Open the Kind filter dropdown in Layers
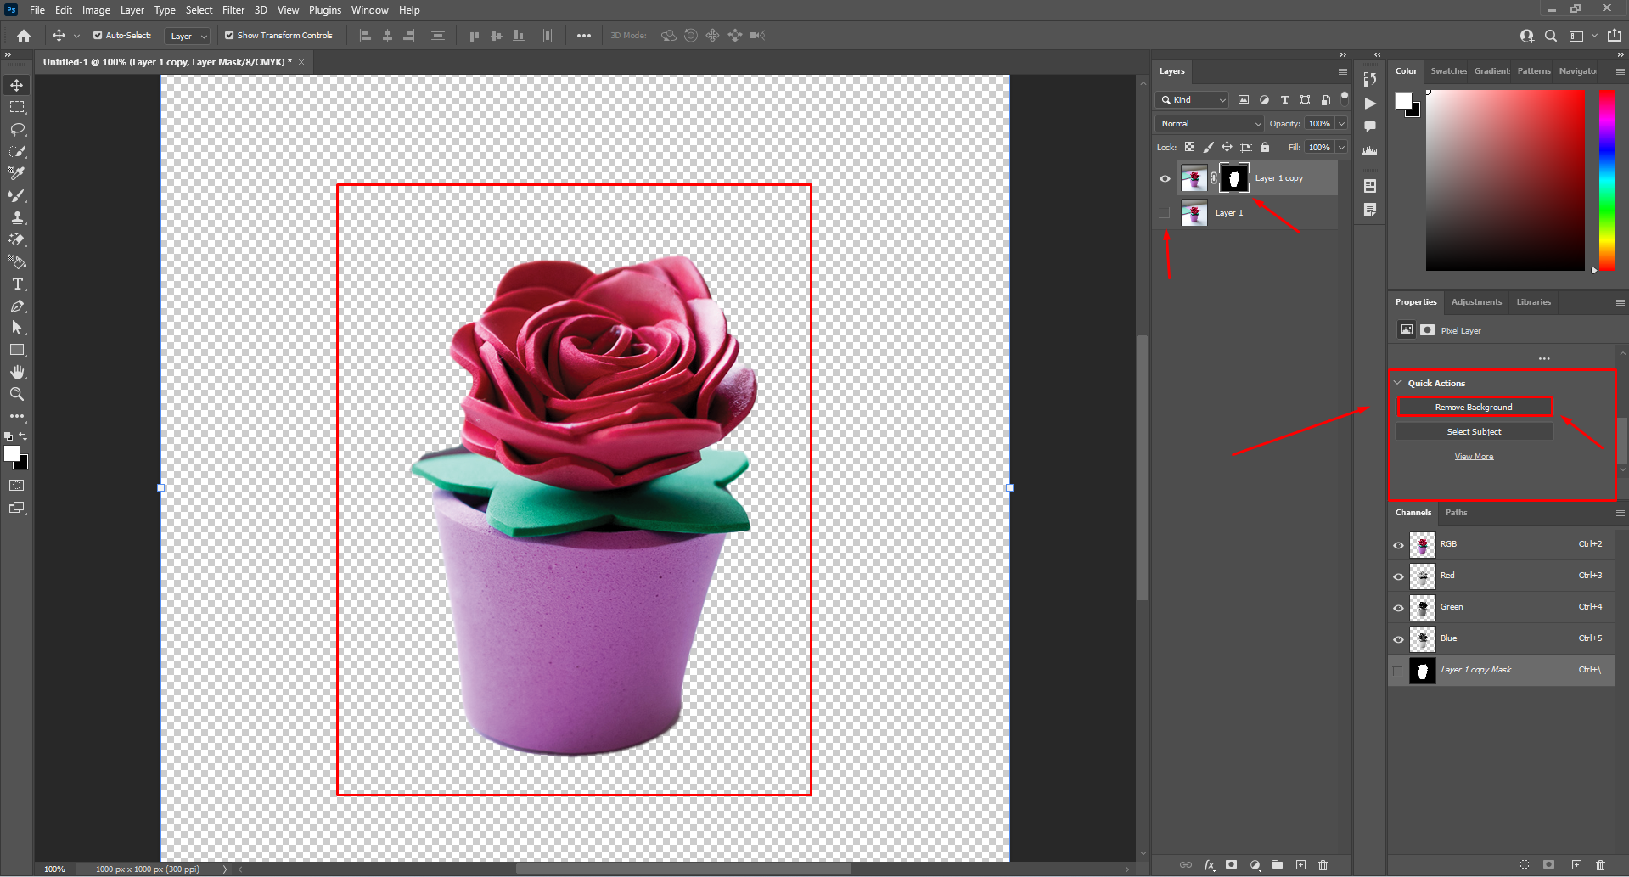 pos(1191,99)
